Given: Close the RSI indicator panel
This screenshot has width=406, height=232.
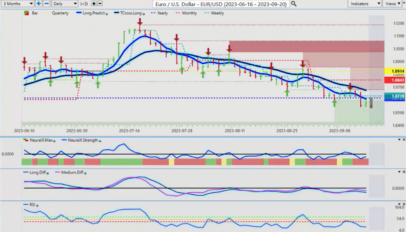Looking at the screenshot, I should pos(404,205).
